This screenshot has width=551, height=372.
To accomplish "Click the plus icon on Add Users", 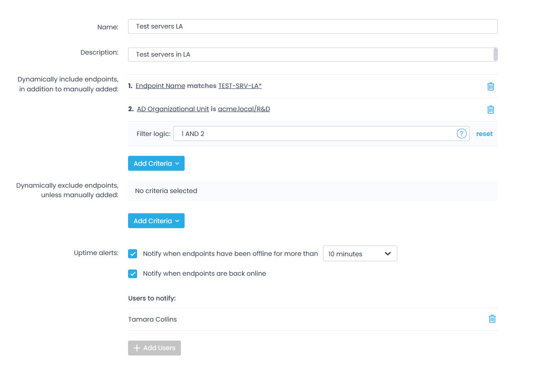I will (x=137, y=348).
